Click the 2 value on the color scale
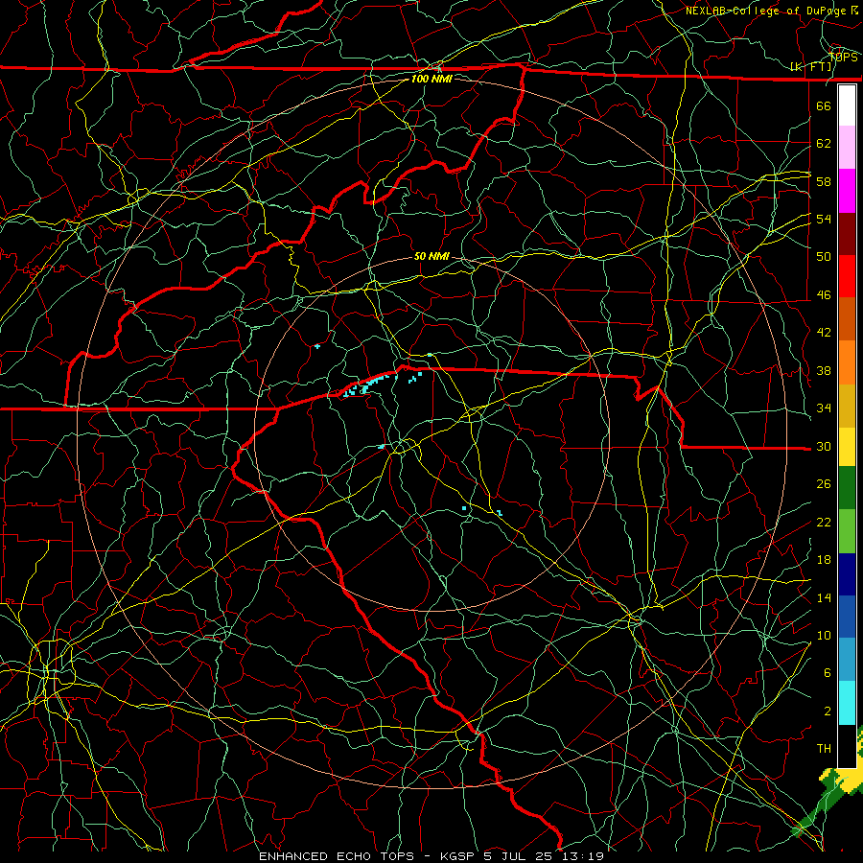863x863 pixels. 828,711
